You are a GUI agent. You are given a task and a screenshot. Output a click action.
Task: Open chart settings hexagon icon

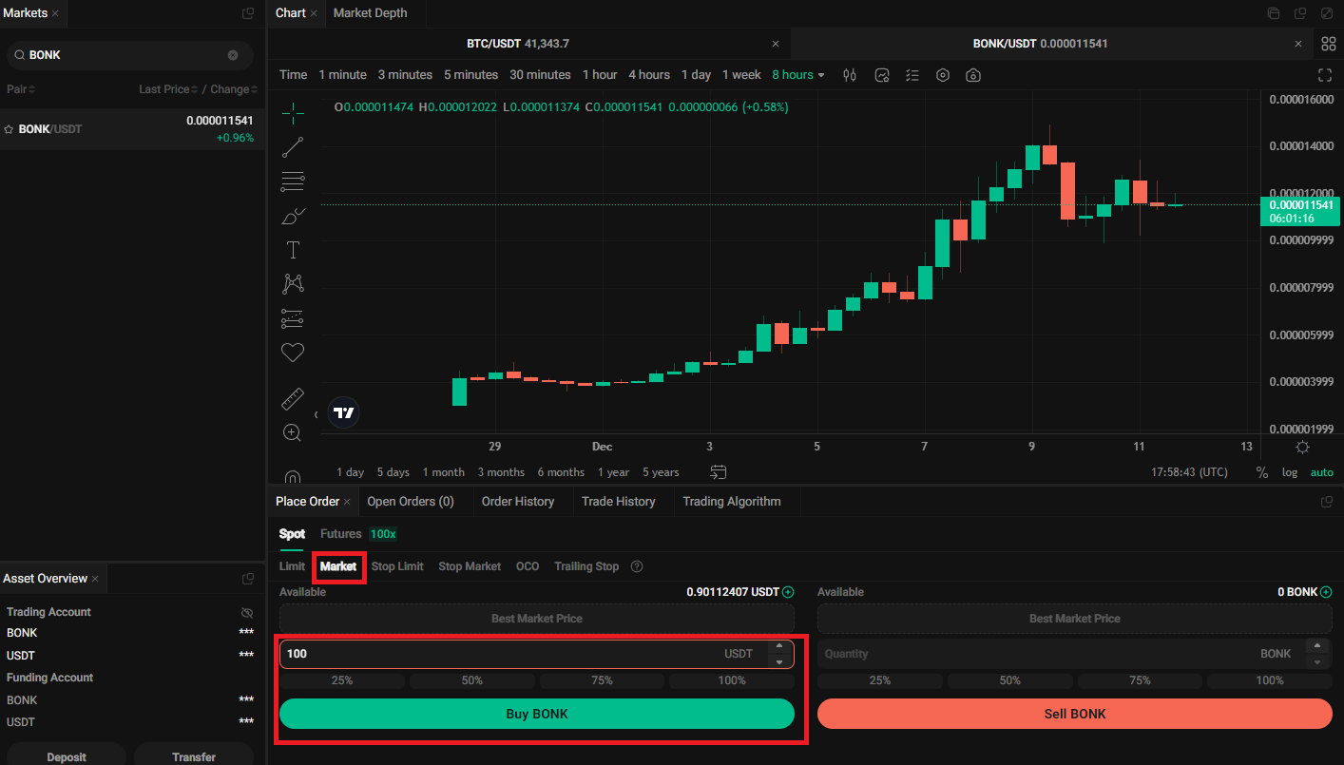[x=943, y=75]
